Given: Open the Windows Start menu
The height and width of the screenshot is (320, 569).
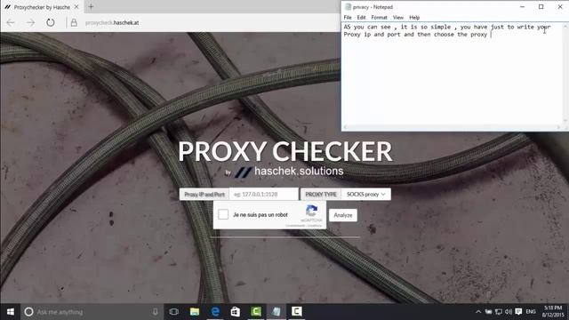Looking at the screenshot, I should [10, 312].
